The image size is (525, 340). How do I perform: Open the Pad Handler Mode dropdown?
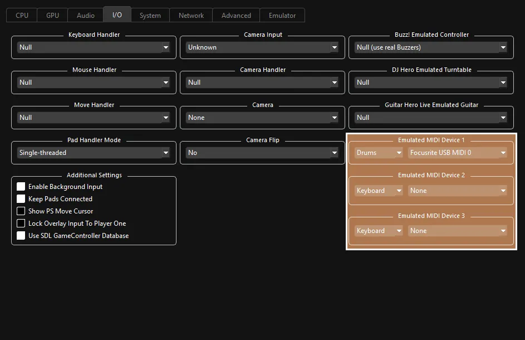[x=93, y=153]
